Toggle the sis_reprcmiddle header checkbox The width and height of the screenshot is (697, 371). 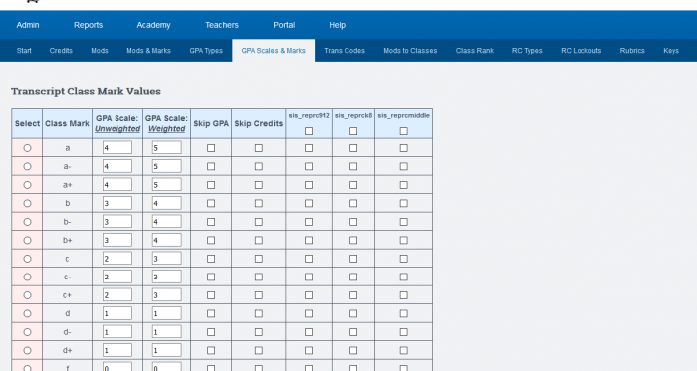(x=403, y=131)
